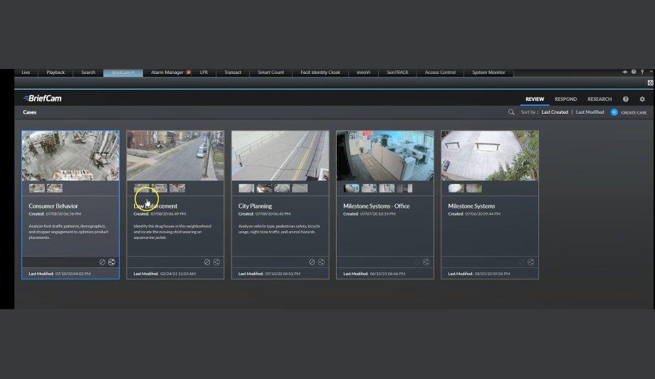Open the Playback tab
The height and width of the screenshot is (379, 655).
click(x=56, y=73)
